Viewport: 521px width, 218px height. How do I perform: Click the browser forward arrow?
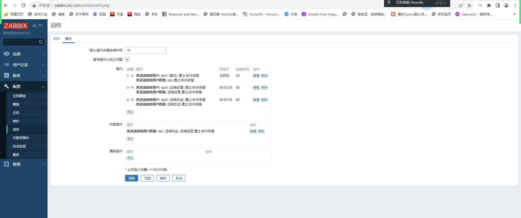tap(15, 5)
